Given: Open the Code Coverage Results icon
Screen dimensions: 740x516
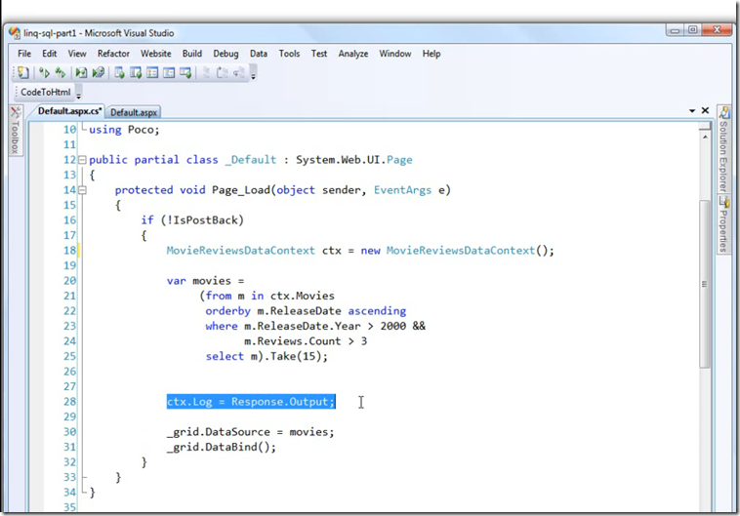Looking at the screenshot, I should click(x=169, y=72).
